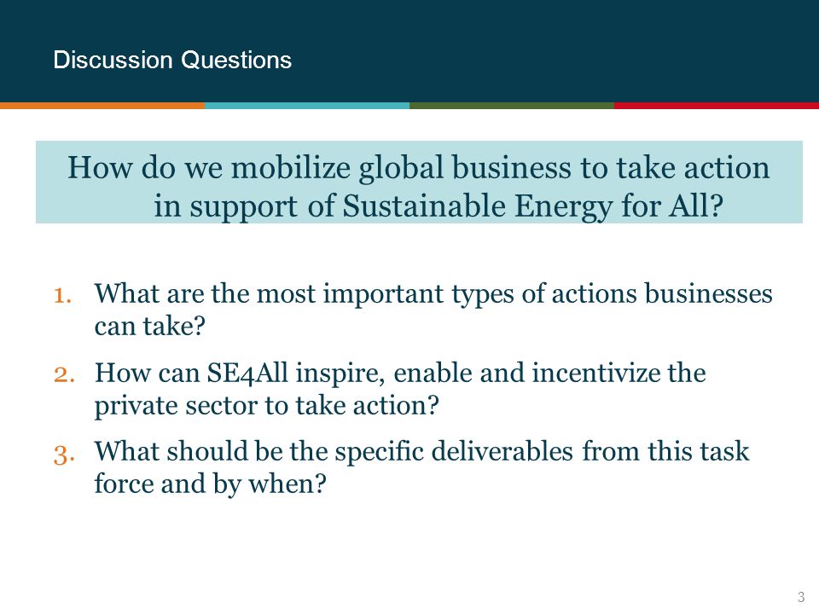Click the 'How can SE4All inspire' question text
The width and height of the screenshot is (819, 614).
pyautogui.click(x=400, y=389)
